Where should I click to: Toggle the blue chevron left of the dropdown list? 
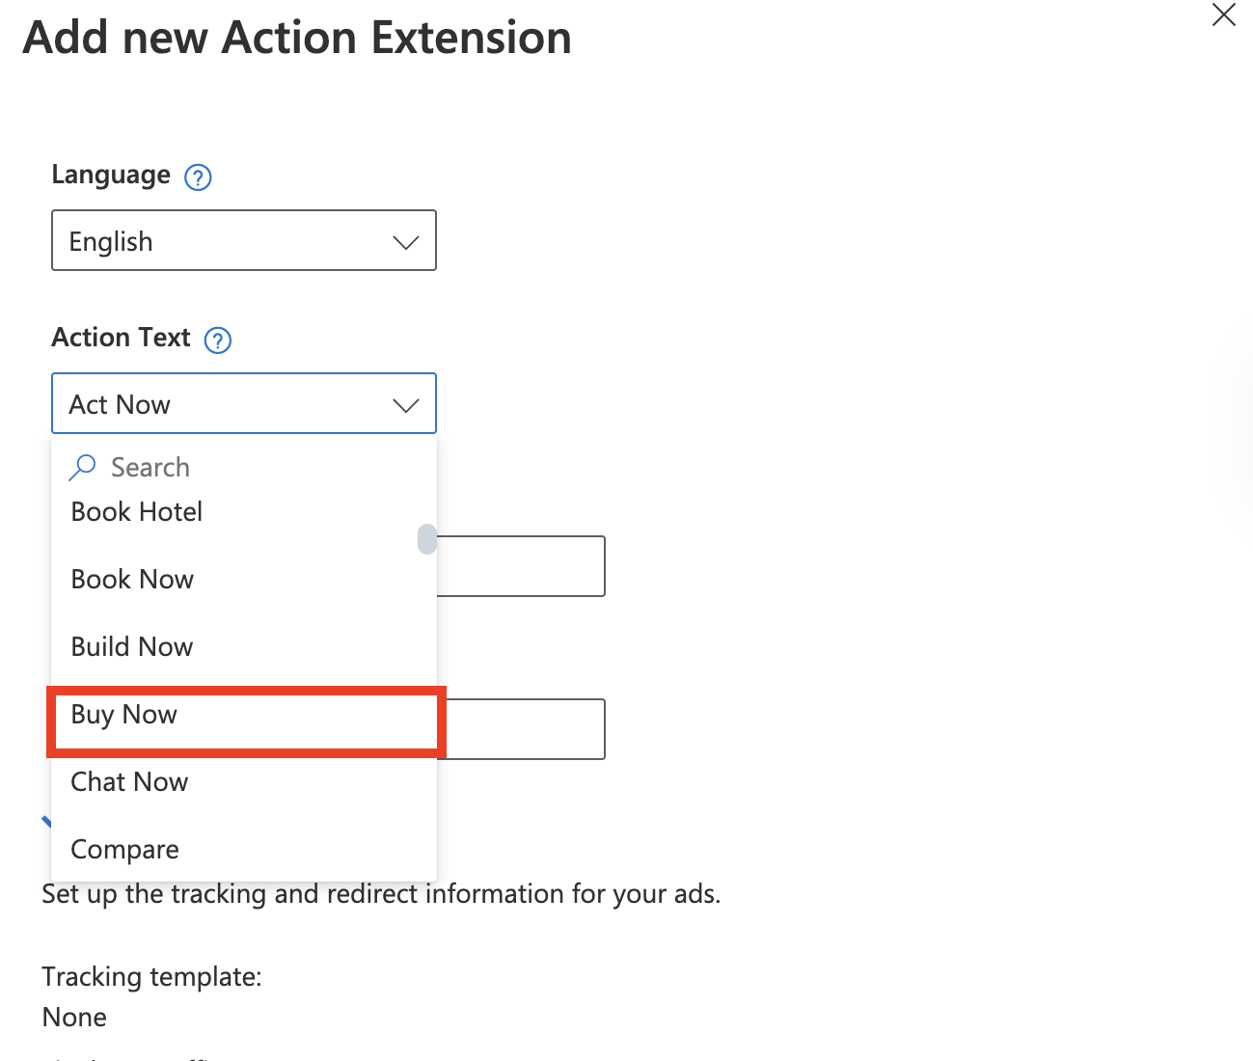tap(45, 822)
